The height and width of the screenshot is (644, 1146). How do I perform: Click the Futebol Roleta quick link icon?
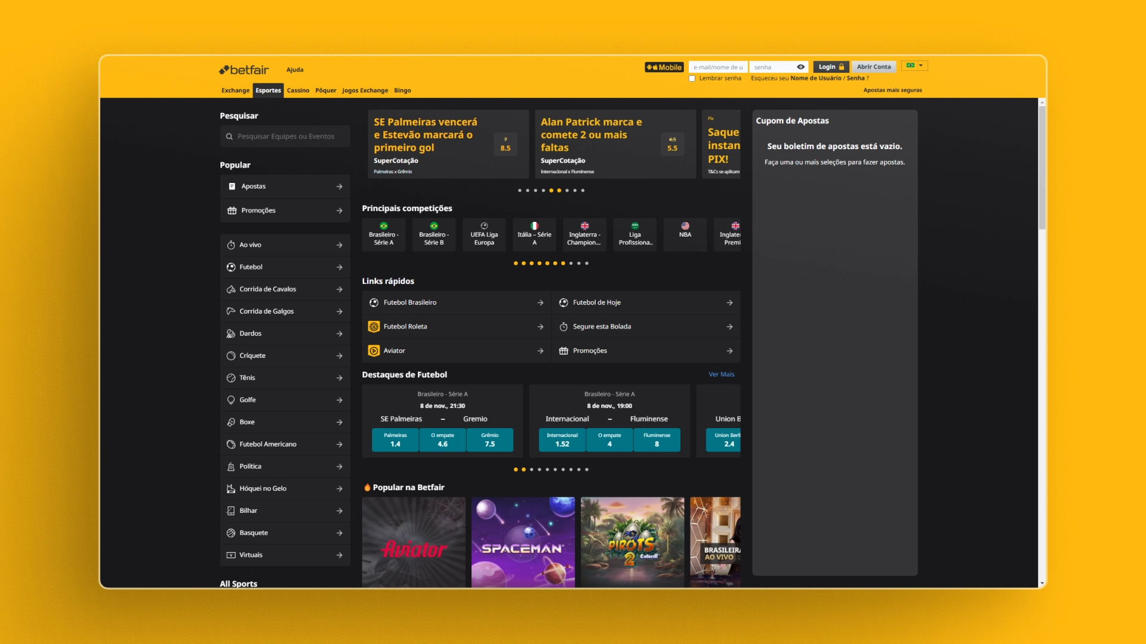coord(374,327)
